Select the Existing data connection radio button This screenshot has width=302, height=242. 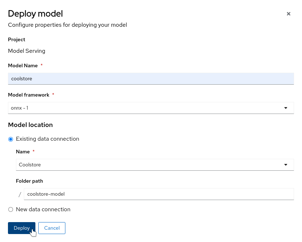10,139
